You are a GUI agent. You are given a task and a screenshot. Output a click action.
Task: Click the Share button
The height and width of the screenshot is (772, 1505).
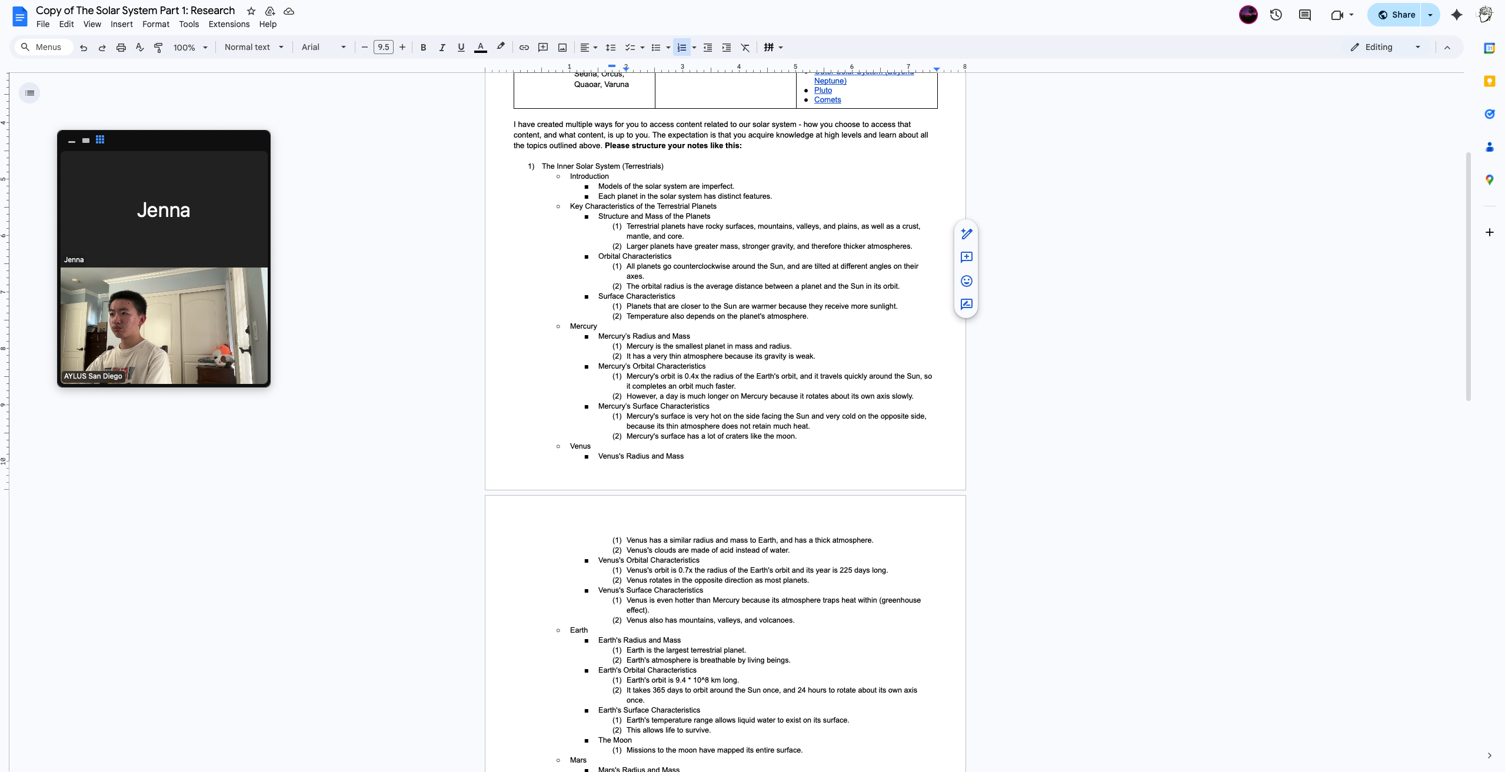click(1395, 15)
